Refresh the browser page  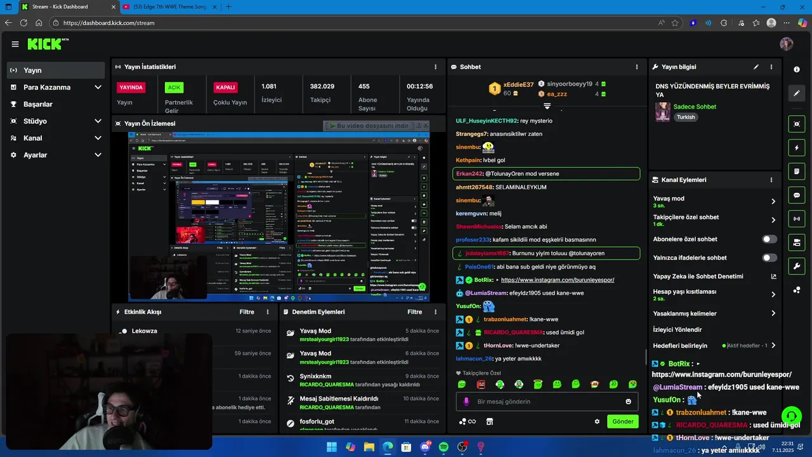pos(23,23)
